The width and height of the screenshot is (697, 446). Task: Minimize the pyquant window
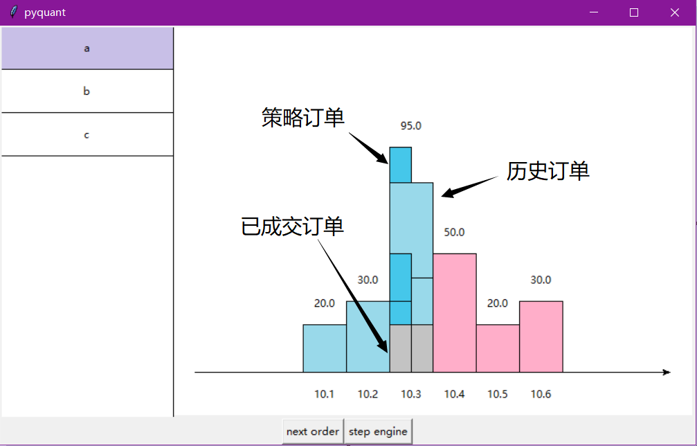tap(593, 12)
